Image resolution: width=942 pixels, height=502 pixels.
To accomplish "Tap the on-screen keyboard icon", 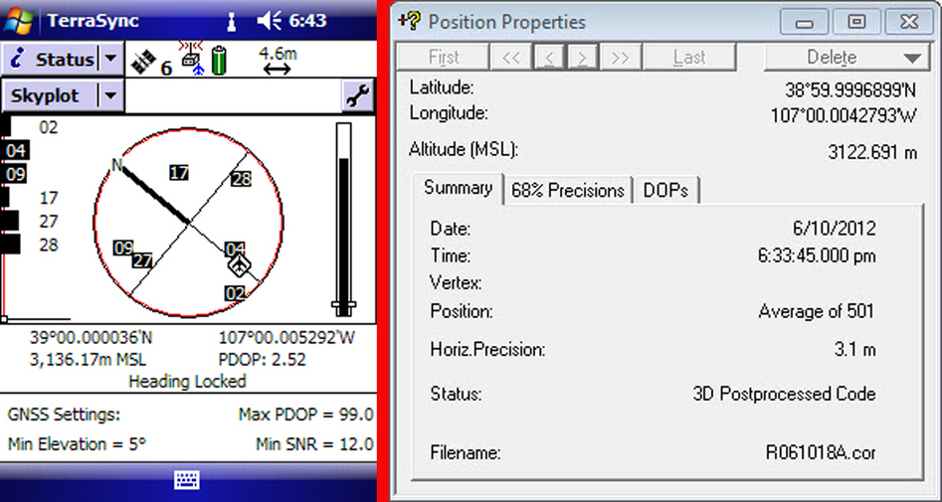I will pyautogui.click(x=187, y=480).
